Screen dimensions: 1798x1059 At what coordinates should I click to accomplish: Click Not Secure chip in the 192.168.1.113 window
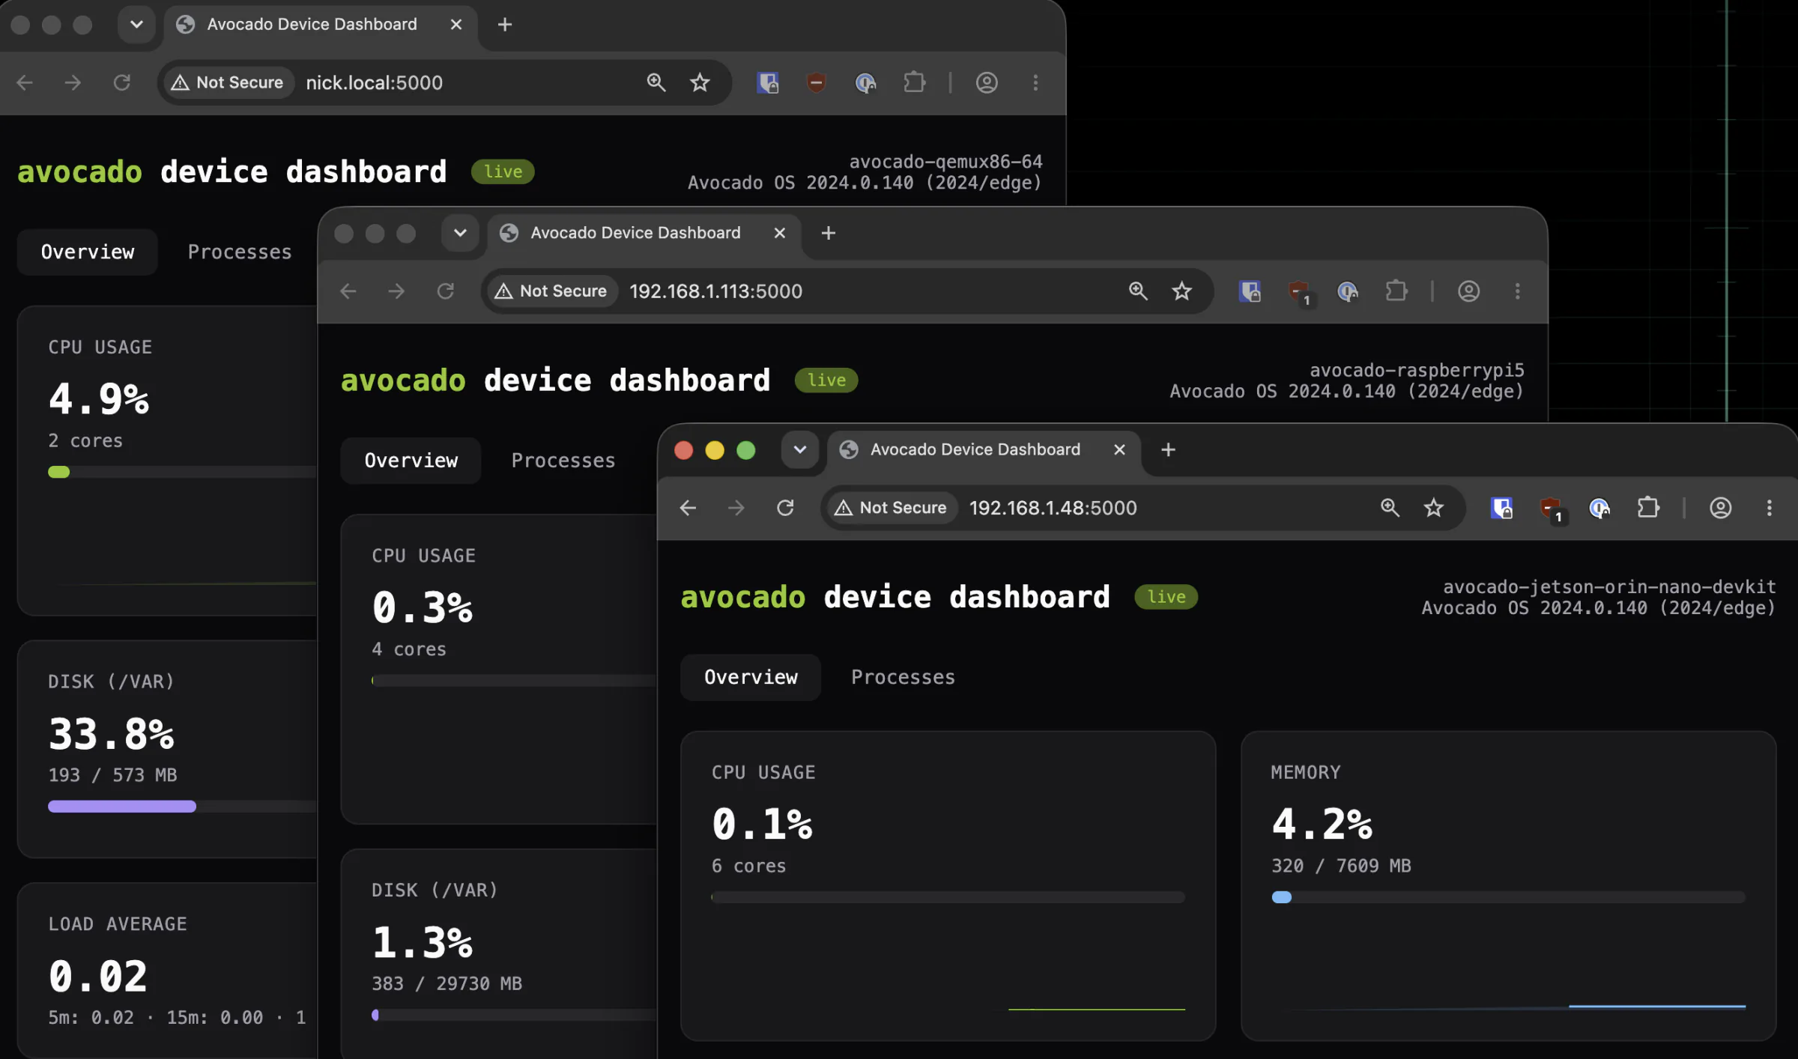pyautogui.click(x=552, y=291)
